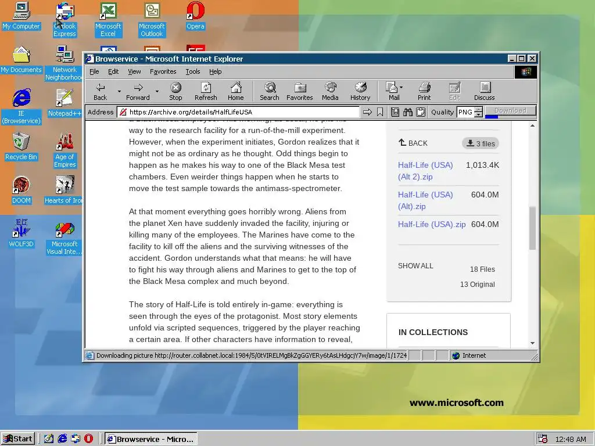Open the File menu
This screenshot has width=595, height=446.
click(x=94, y=71)
